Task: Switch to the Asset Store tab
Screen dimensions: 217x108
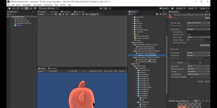Action: [x=79, y=12]
